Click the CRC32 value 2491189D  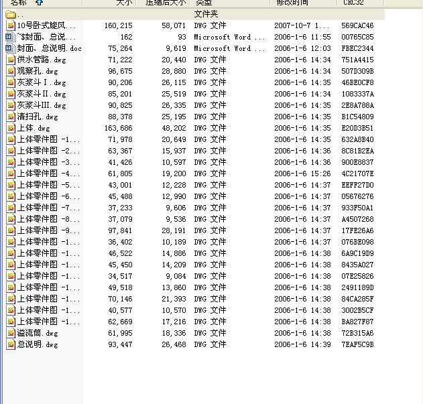point(357,288)
